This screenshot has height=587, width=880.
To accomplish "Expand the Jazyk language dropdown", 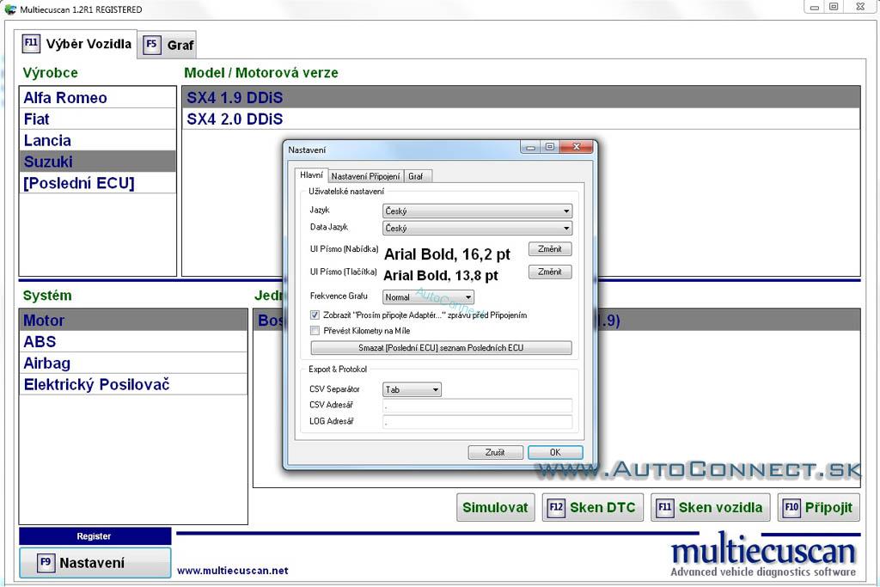I will pyautogui.click(x=478, y=211).
